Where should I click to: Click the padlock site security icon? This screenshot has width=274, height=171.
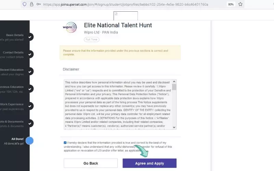[32, 4]
